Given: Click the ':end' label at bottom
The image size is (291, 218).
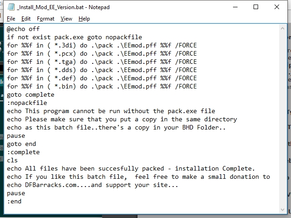Looking at the screenshot, I should tap(14, 202).
